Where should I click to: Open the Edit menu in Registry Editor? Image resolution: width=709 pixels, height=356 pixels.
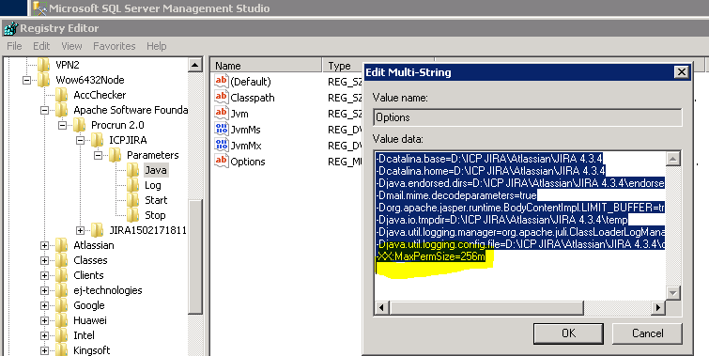pos(41,46)
